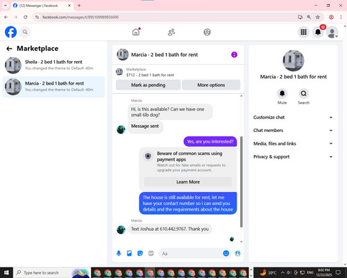The height and width of the screenshot is (278, 347).
Task: Click the $712 - 2 bed listing text
Action: [150, 75]
